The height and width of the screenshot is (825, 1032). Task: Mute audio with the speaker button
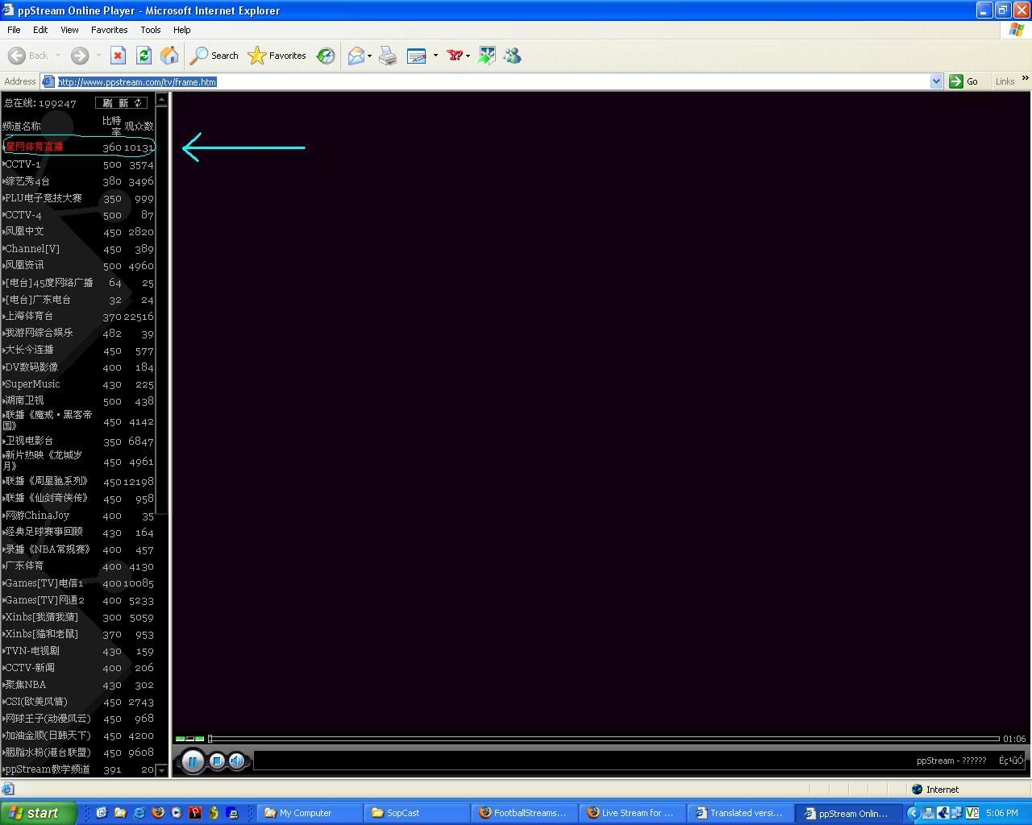[236, 761]
